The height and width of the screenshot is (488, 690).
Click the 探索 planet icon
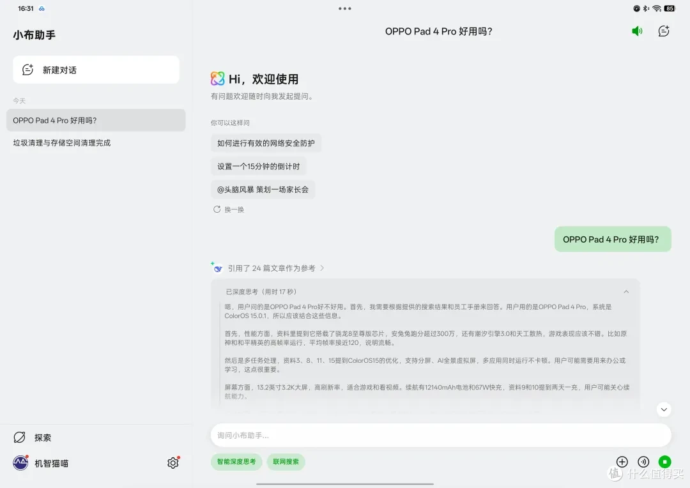(x=19, y=438)
